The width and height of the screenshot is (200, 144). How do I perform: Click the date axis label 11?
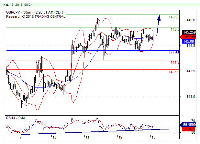point(87,137)
